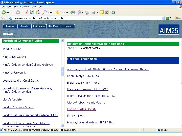The height and width of the screenshot is (136, 182).
Task: Open the Kingston University link
Action: pyautogui.click(x=14, y=73)
